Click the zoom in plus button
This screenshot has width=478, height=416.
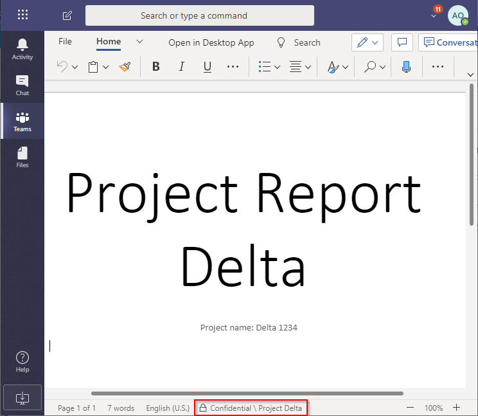[x=457, y=408]
